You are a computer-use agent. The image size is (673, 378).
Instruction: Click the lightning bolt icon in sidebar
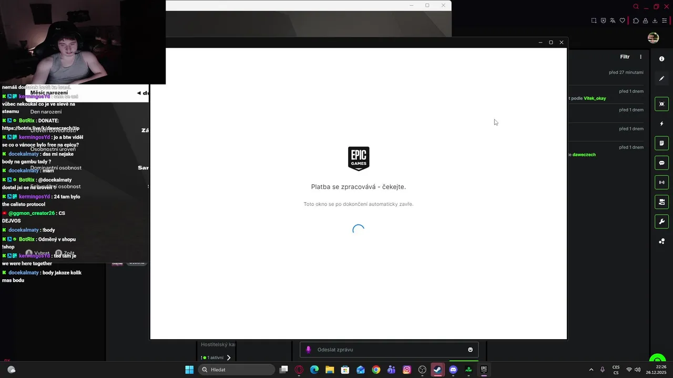[662, 124]
